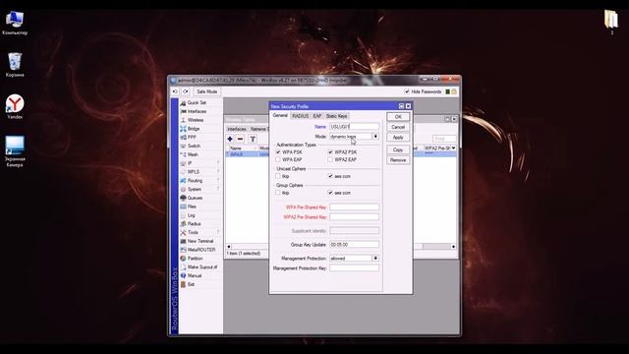Add new entry with blue plus icon
The image size is (629, 354).
[230, 139]
